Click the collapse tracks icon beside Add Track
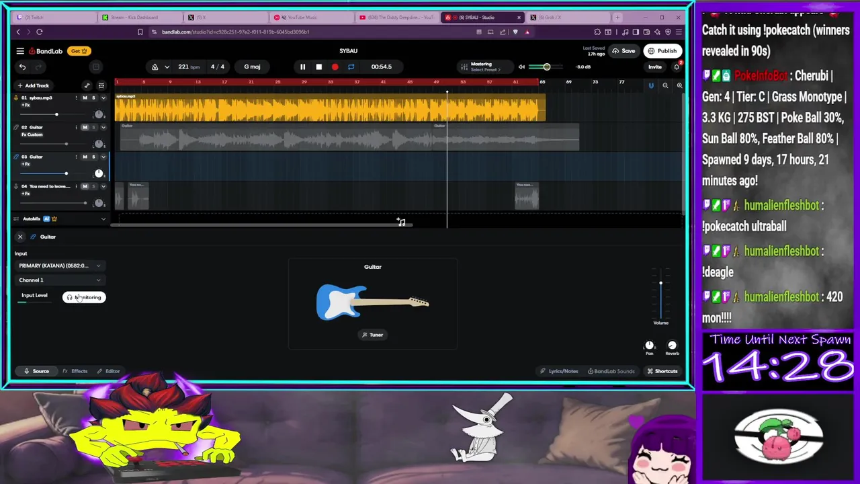This screenshot has height=484, width=860. click(x=101, y=85)
